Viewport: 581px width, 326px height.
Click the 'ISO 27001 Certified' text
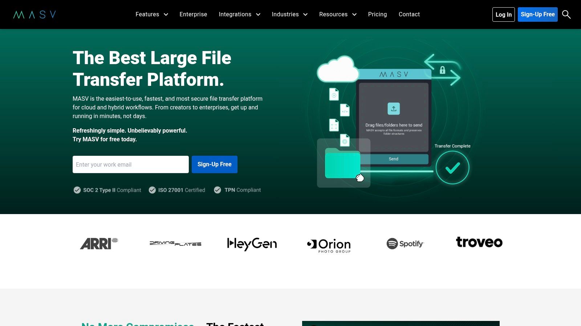182,190
